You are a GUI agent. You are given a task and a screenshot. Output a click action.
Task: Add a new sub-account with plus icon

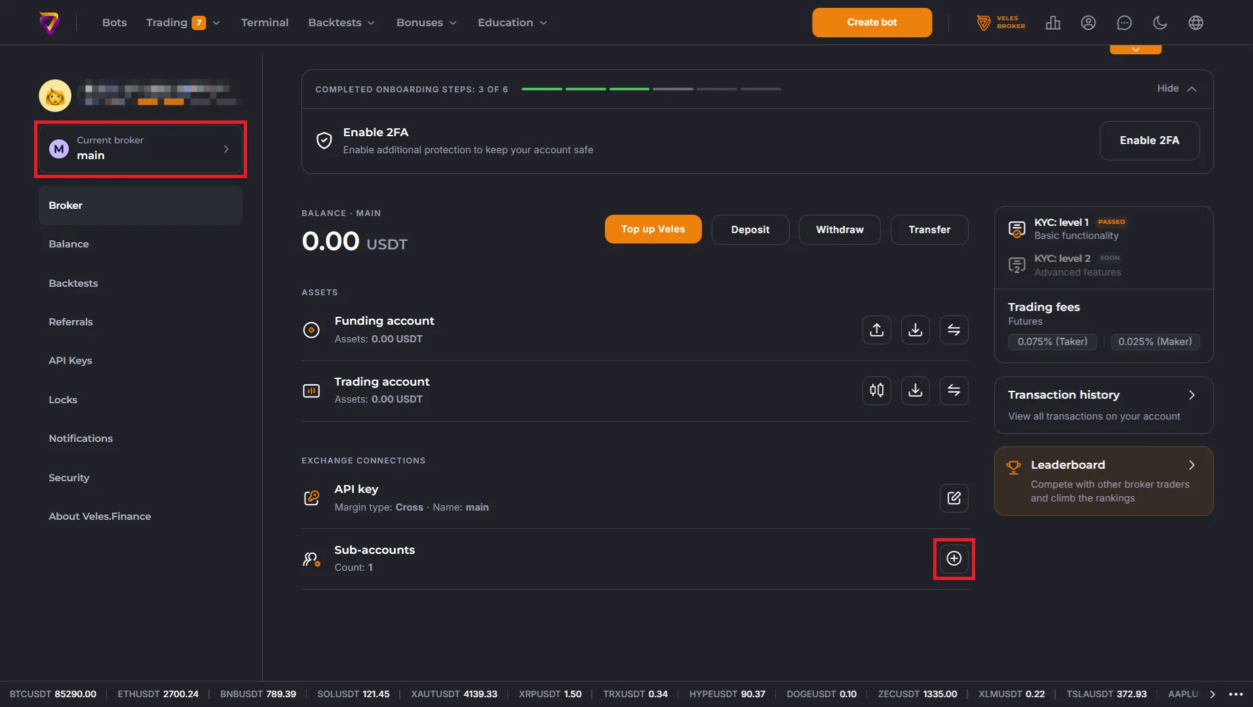tap(954, 558)
